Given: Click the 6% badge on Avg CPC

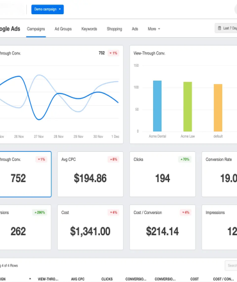Looking at the screenshot, I should click(x=113, y=160).
